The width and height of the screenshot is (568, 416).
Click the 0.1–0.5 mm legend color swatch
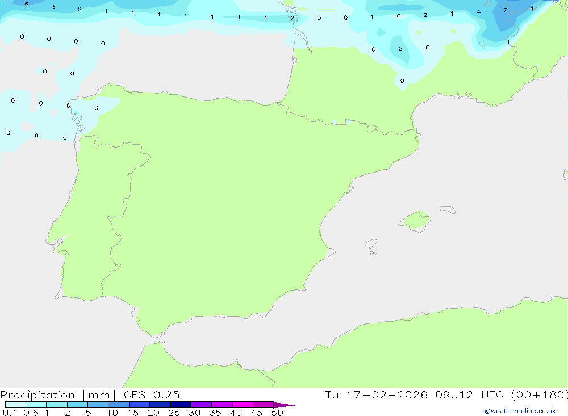tap(15, 405)
